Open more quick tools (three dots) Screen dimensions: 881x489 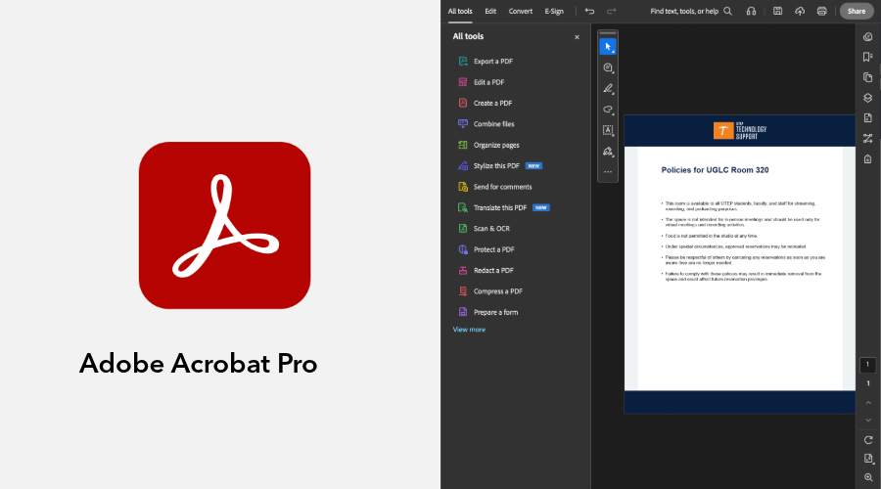click(608, 172)
